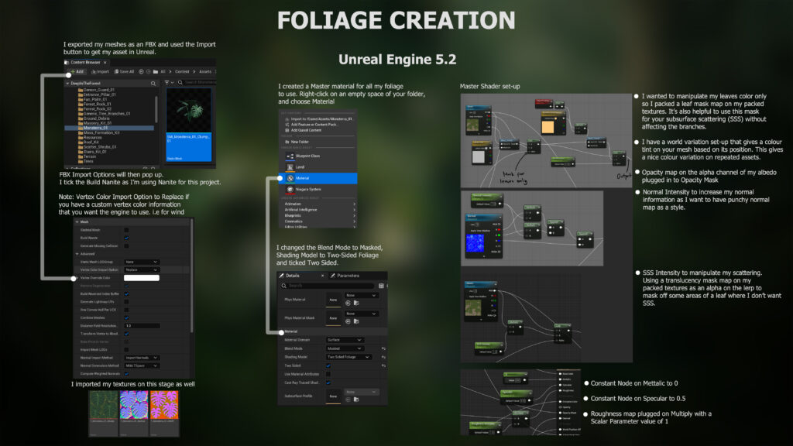The width and height of the screenshot is (793, 446).
Task: Click the green Add button in Content Browser
Action: pyautogui.click(x=78, y=71)
